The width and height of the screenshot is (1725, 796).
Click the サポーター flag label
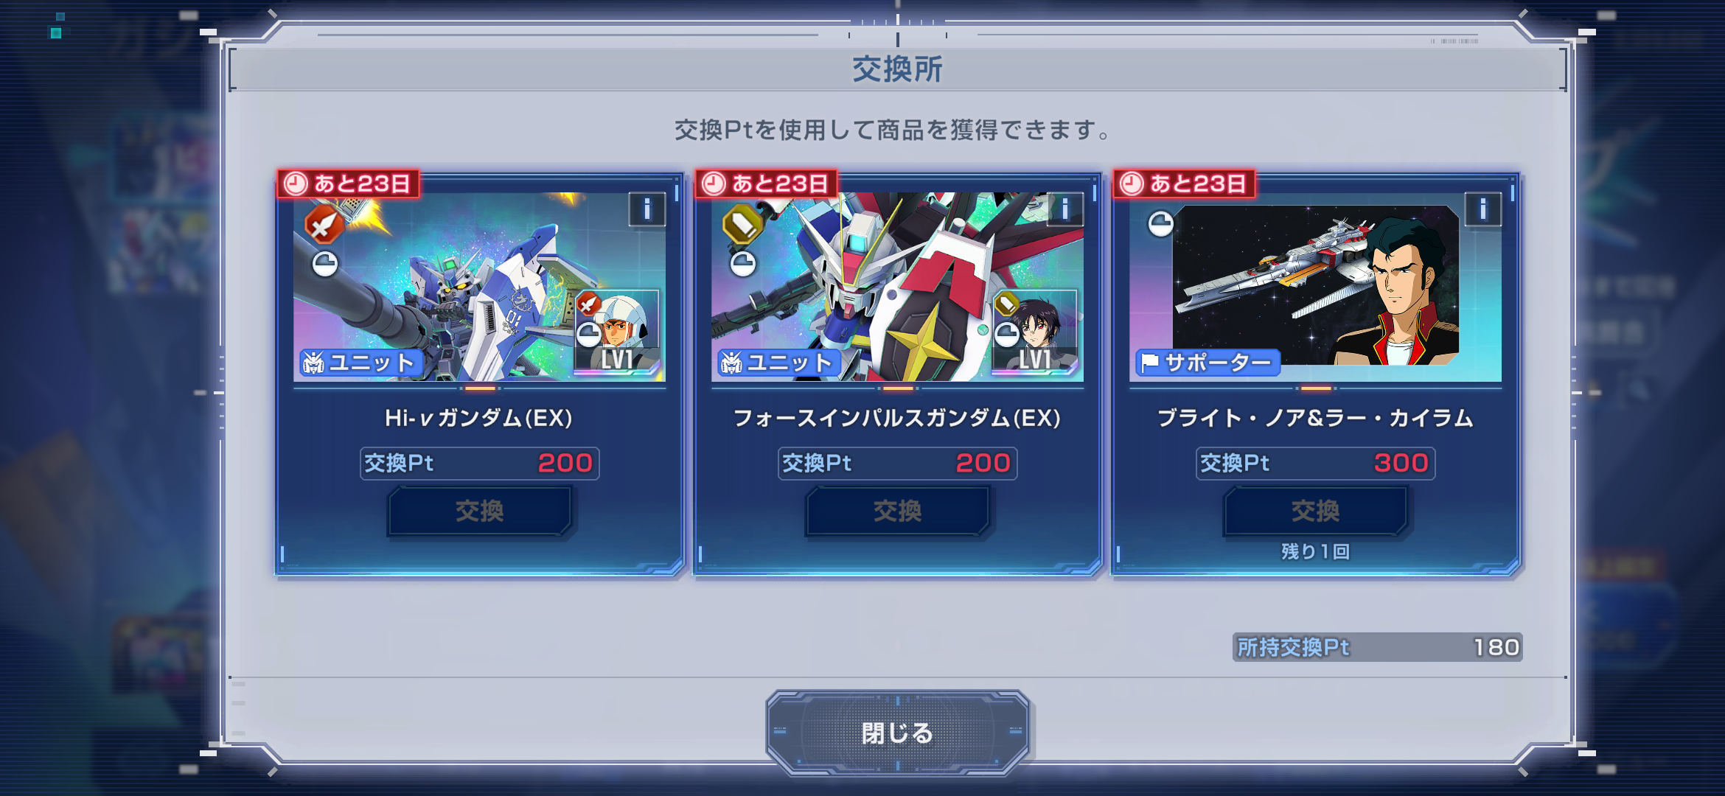coord(1207,363)
